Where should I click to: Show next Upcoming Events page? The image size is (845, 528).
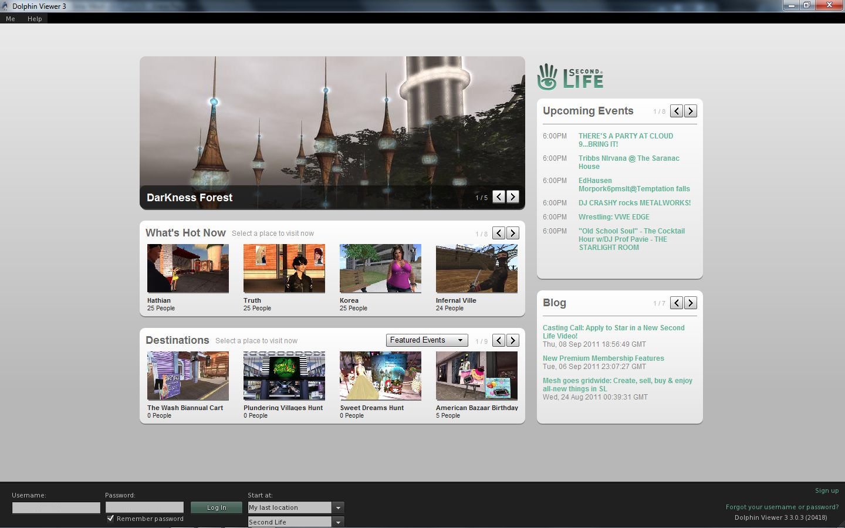point(691,111)
